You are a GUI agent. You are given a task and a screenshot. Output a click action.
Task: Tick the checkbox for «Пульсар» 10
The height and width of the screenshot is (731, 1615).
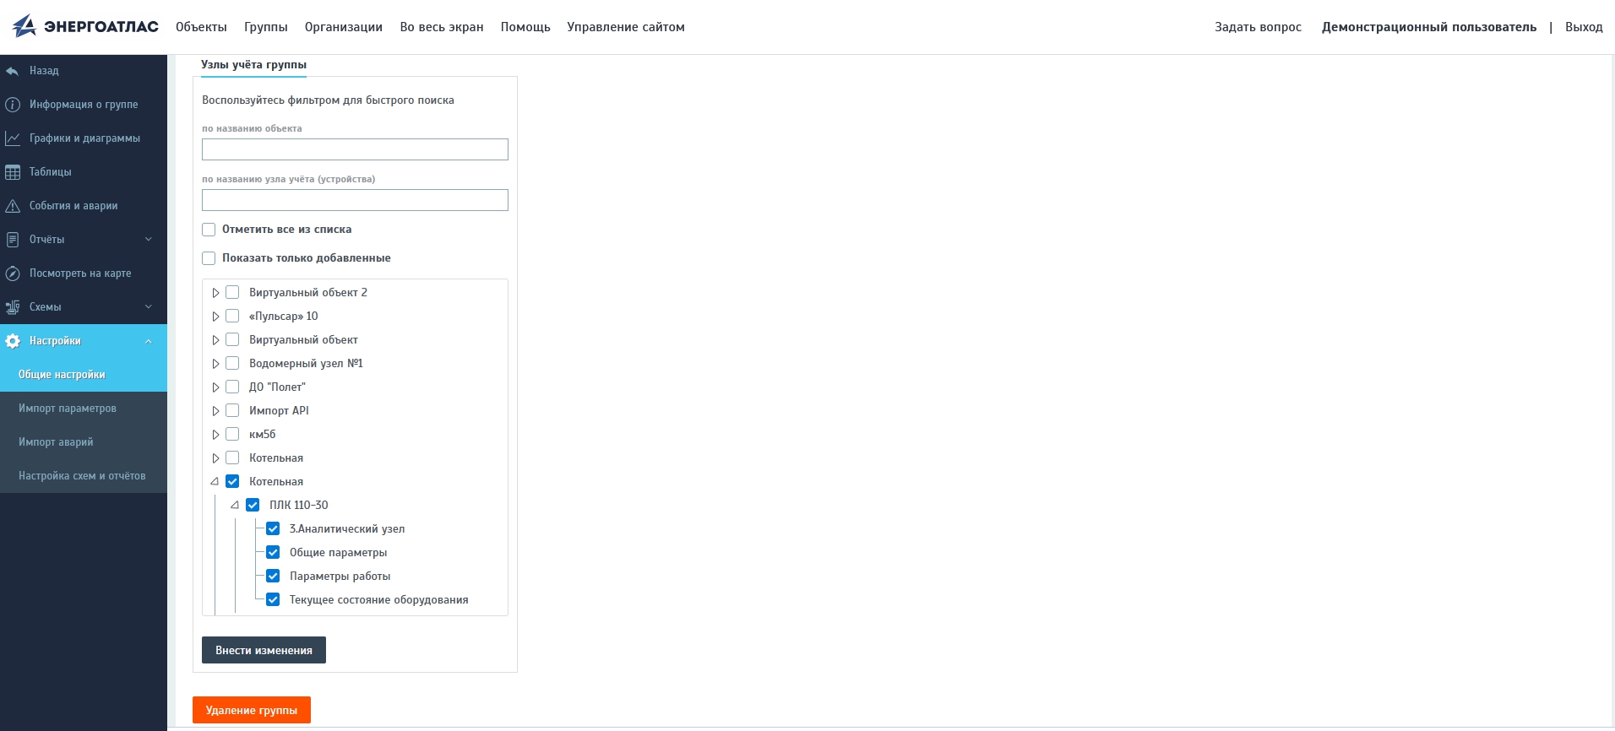point(232,316)
